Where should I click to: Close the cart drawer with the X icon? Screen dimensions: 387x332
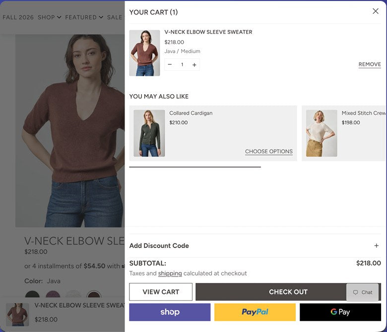coord(376,11)
